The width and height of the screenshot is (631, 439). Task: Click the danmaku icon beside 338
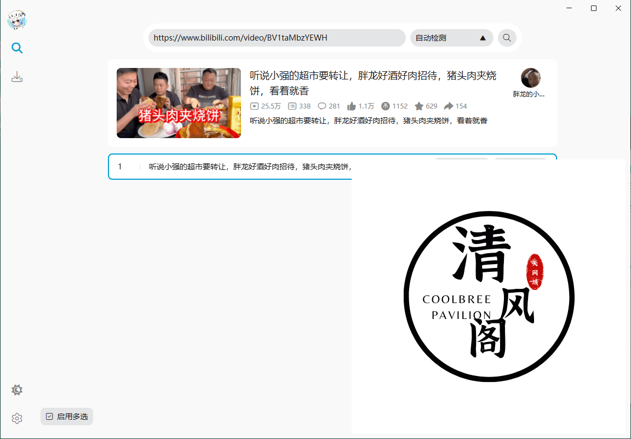292,106
